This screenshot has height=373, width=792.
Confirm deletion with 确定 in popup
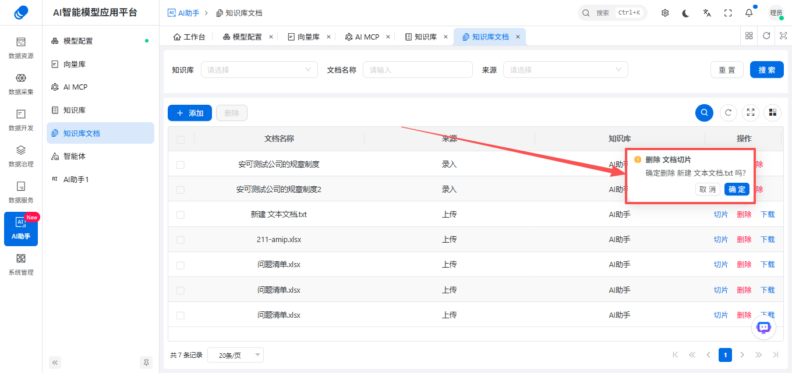(737, 190)
